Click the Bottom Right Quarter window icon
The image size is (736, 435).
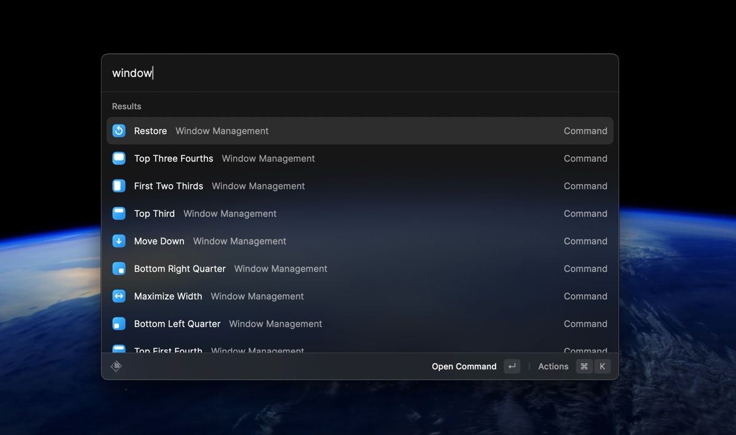click(x=118, y=268)
